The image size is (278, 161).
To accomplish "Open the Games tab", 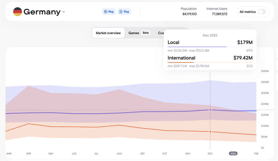I will [x=134, y=33].
